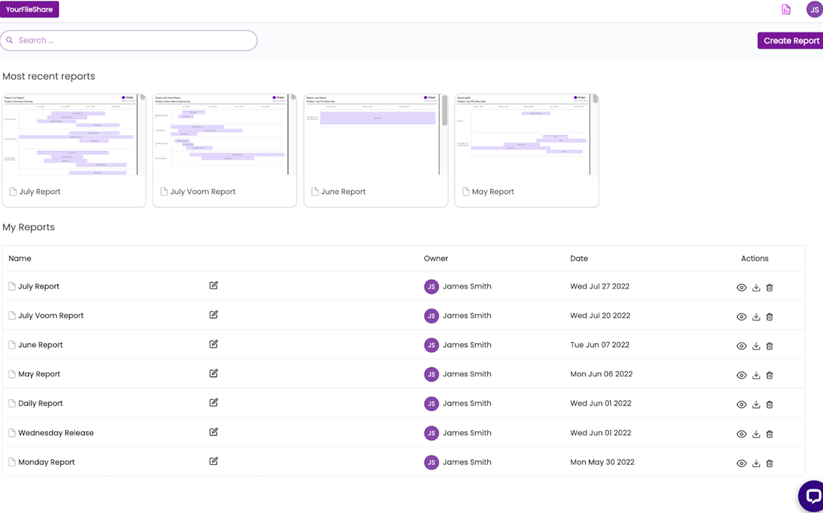The image size is (823, 513).
Task: Open the July Voom Report preview card
Action: click(225, 150)
